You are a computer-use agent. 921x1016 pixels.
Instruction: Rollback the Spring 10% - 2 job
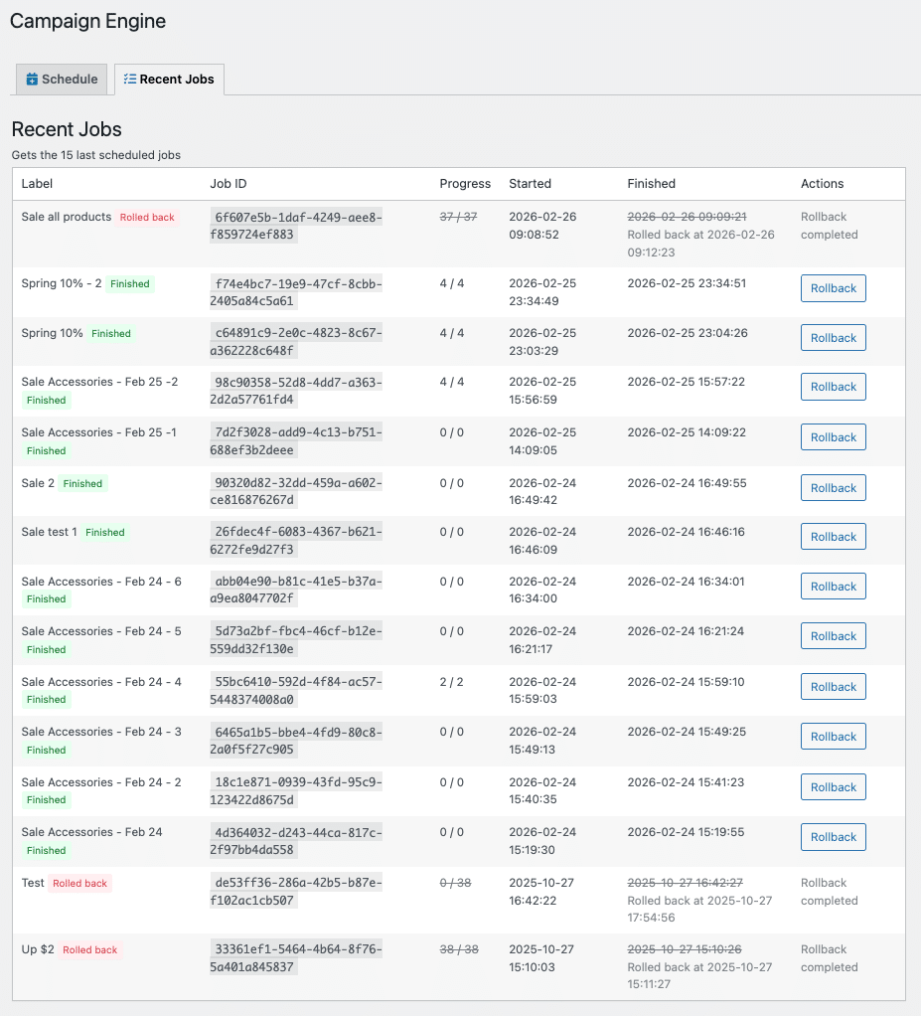(833, 288)
